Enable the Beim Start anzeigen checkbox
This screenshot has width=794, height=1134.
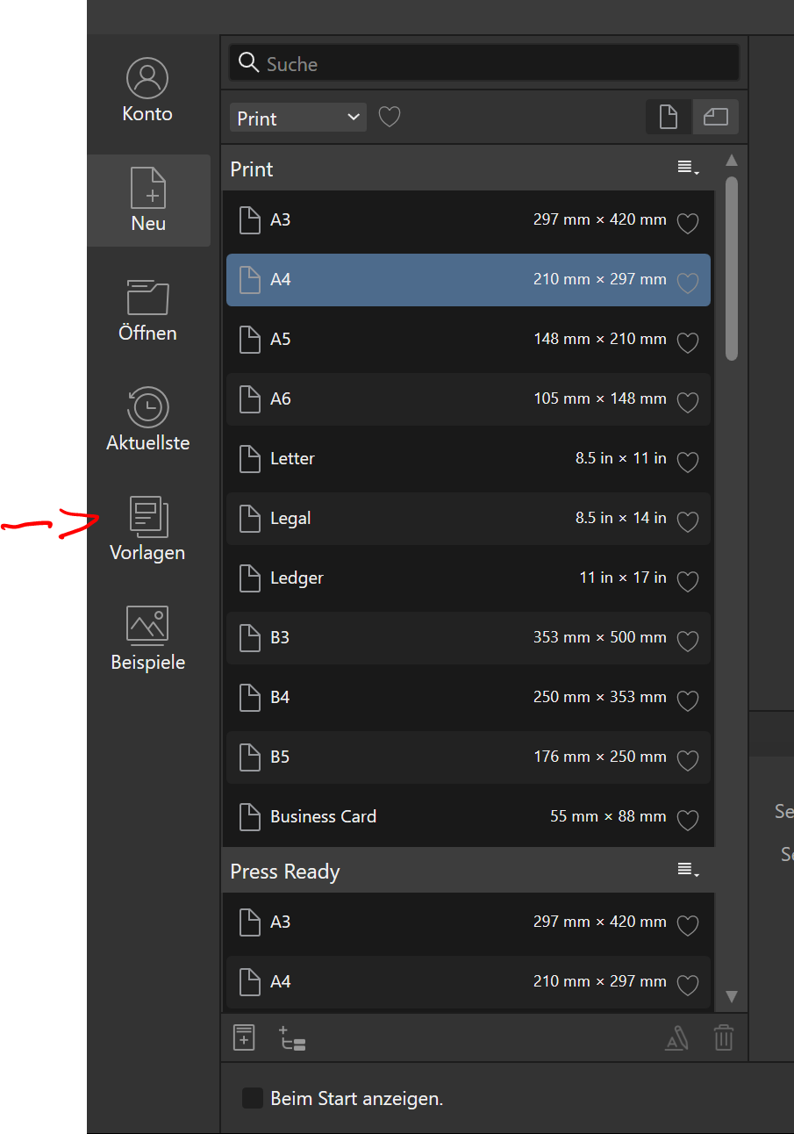point(252,1097)
